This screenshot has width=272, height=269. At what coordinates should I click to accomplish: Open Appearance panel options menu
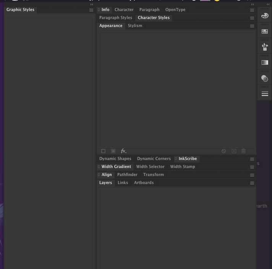[252, 26]
